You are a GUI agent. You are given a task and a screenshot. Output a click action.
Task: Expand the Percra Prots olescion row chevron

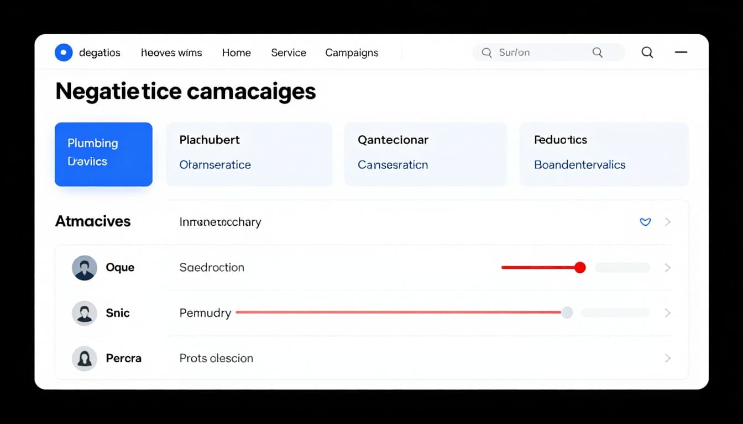668,358
